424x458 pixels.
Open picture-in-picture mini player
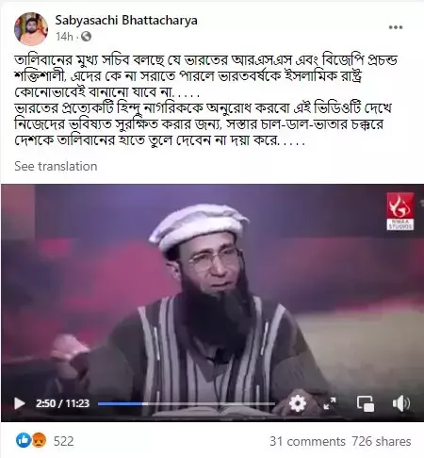pyautogui.click(x=366, y=403)
